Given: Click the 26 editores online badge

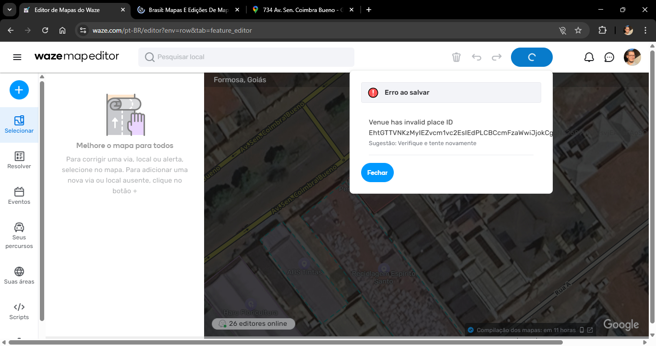Looking at the screenshot, I should click(x=253, y=323).
